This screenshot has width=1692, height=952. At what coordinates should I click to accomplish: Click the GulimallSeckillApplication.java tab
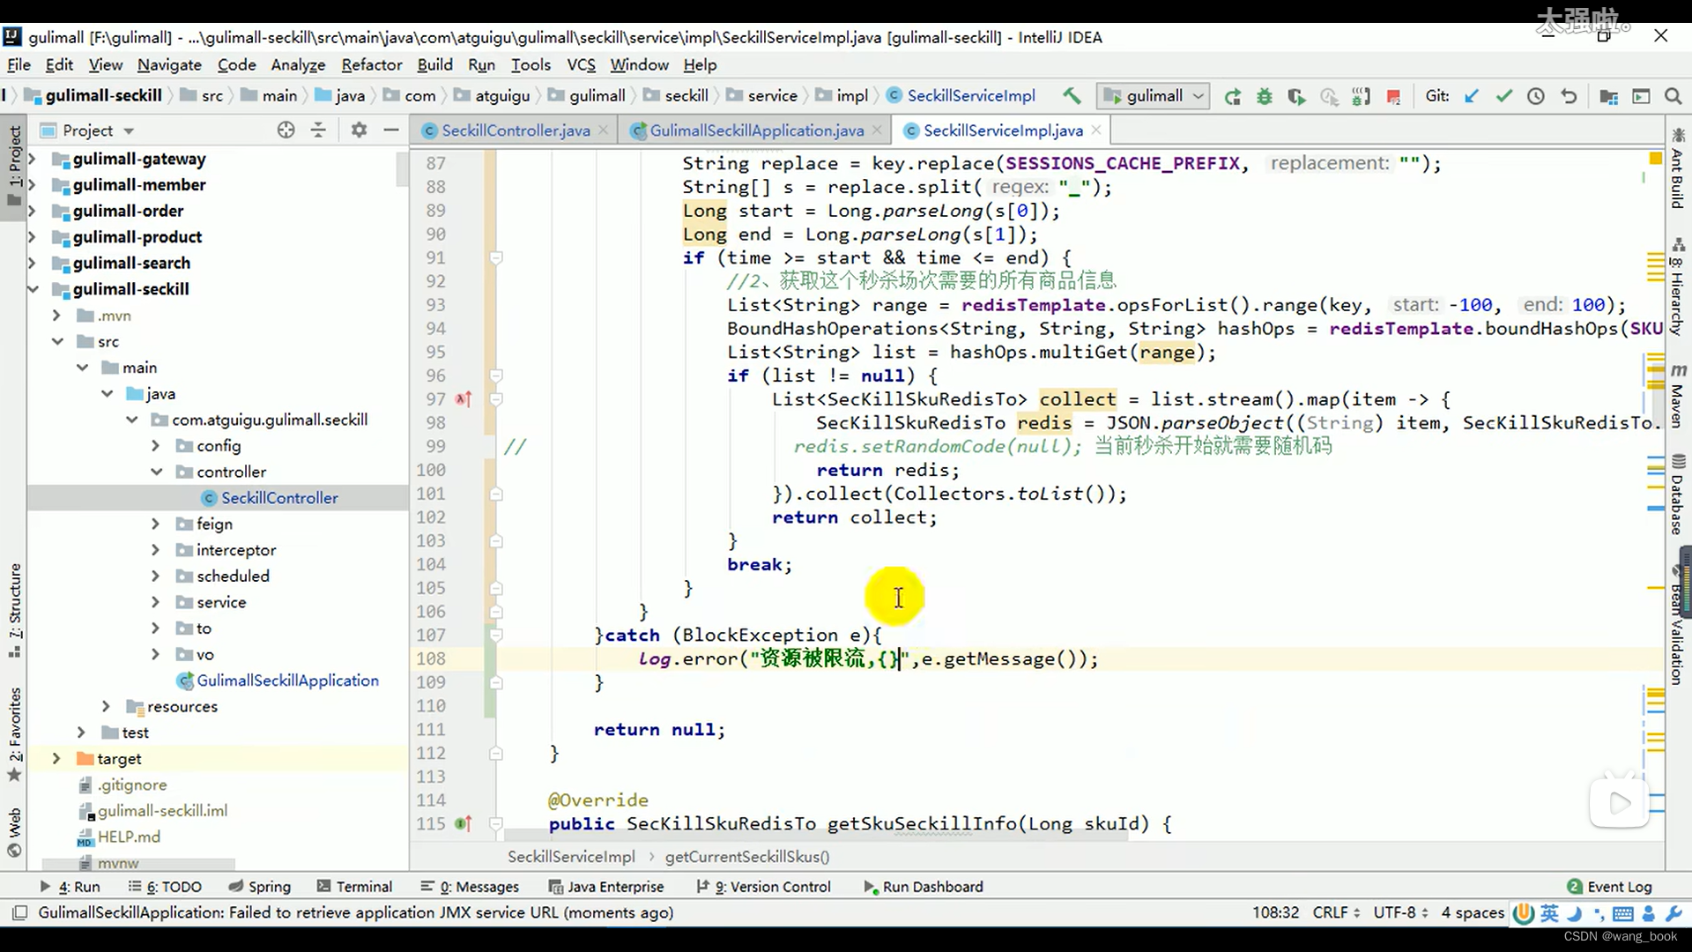point(756,130)
